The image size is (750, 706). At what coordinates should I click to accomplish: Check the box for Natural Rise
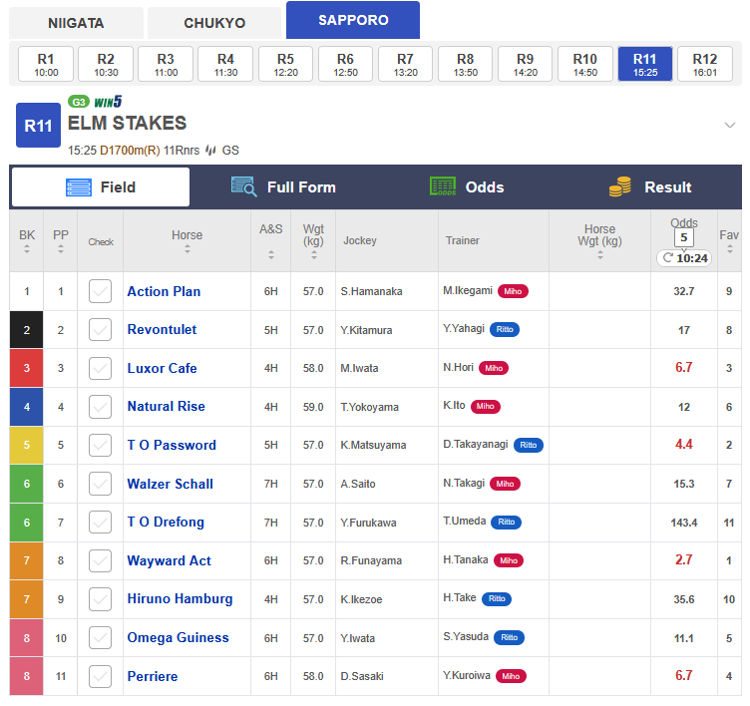coord(100,407)
